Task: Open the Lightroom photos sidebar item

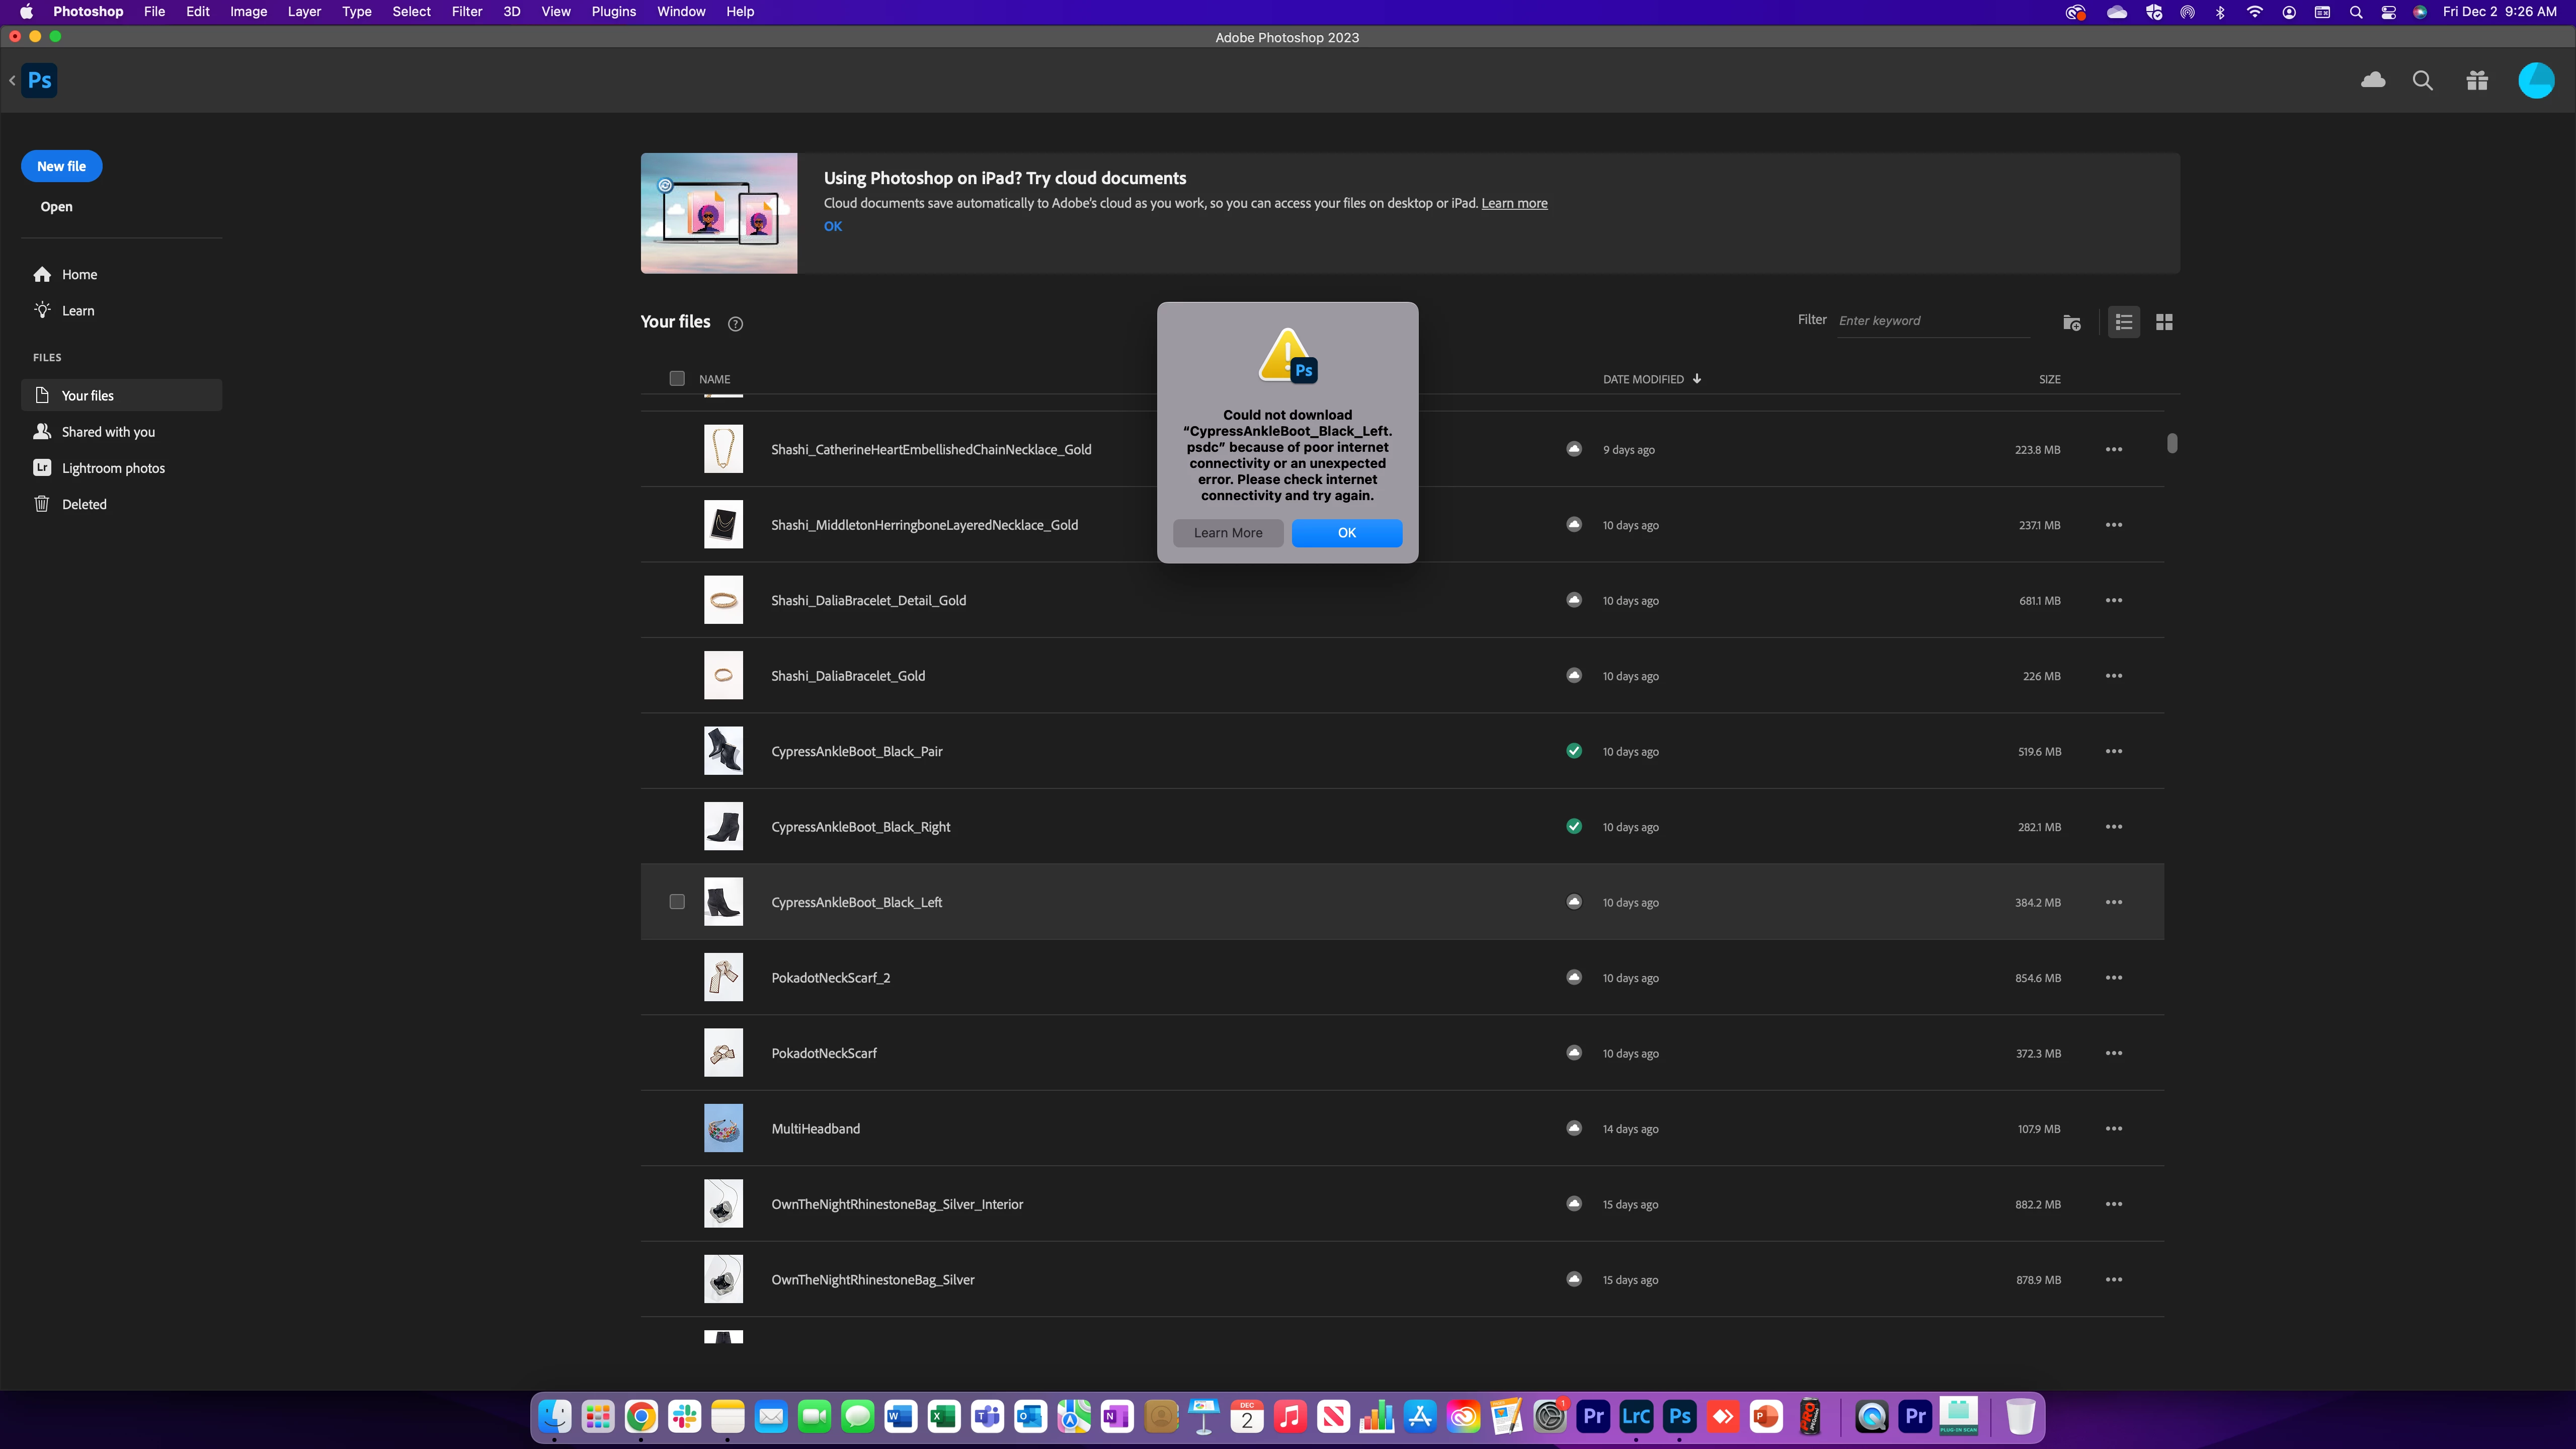Action: coord(113,468)
